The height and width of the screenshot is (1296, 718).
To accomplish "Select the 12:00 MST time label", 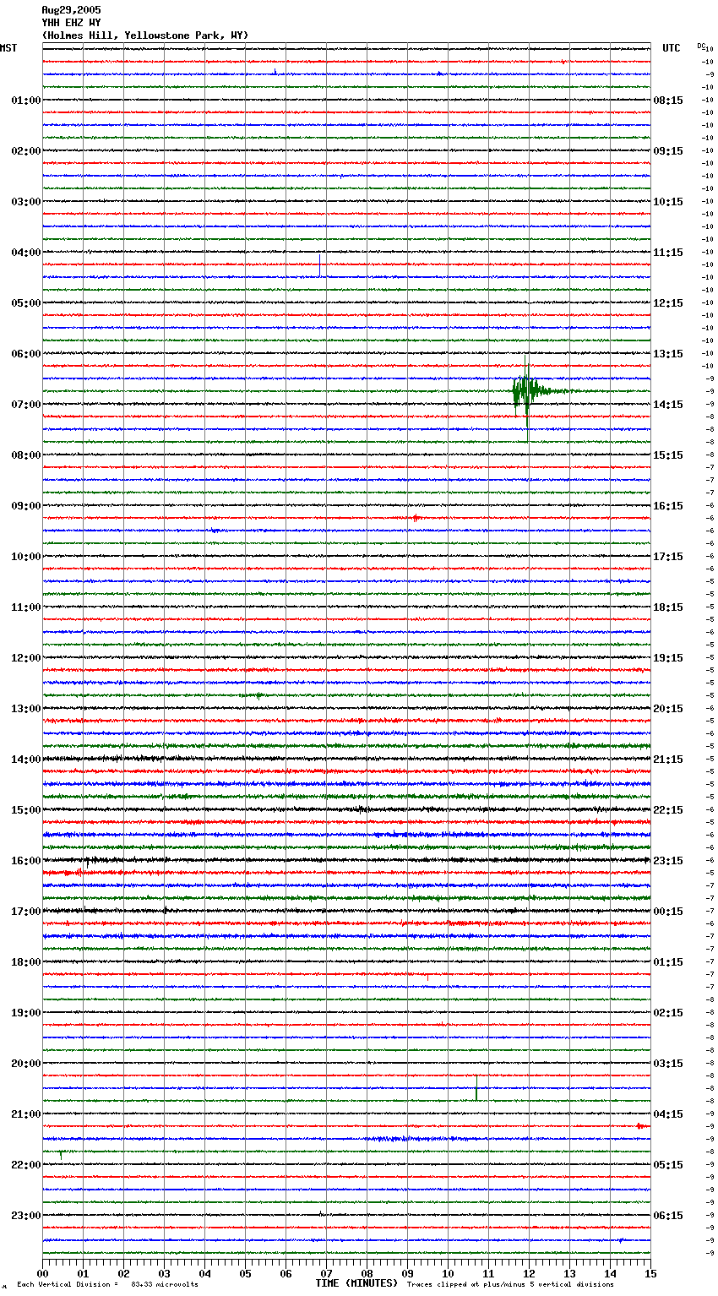I will pos(26,658).
